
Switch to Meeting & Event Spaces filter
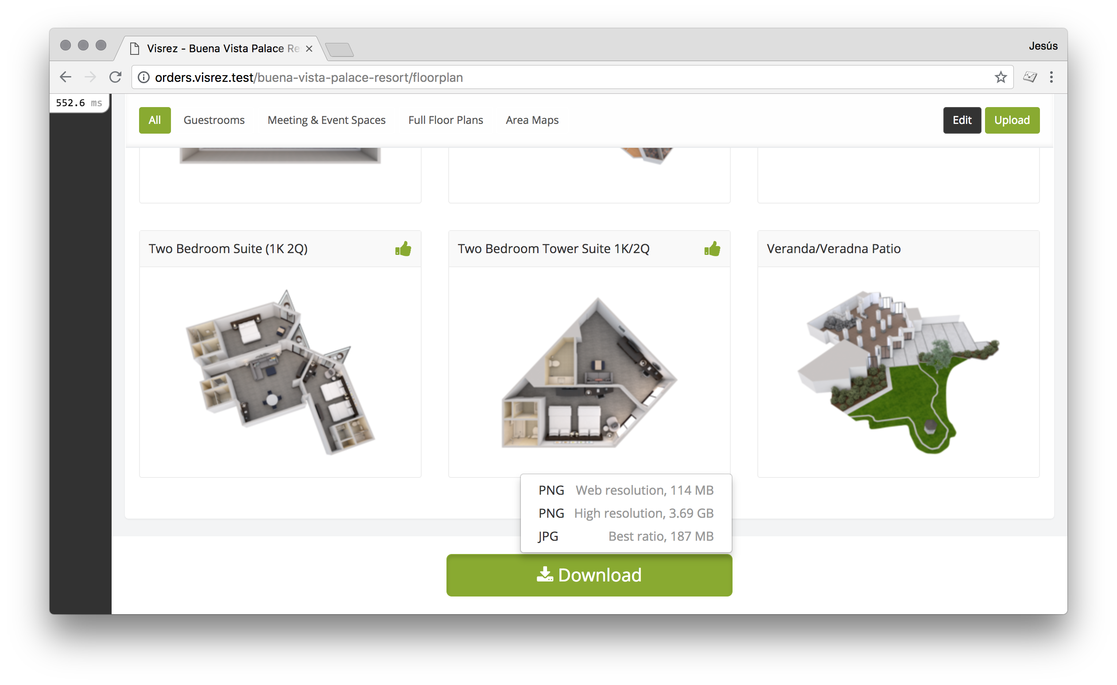click(326, 120)
